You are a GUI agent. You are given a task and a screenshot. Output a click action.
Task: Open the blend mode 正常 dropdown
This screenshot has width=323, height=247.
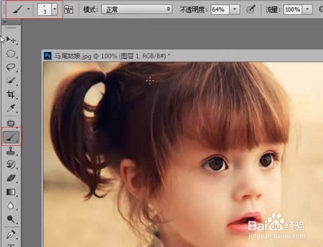point(137,10)
